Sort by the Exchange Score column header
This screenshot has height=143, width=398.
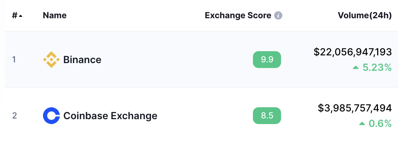pyautogui.click(x=238, y=16)
